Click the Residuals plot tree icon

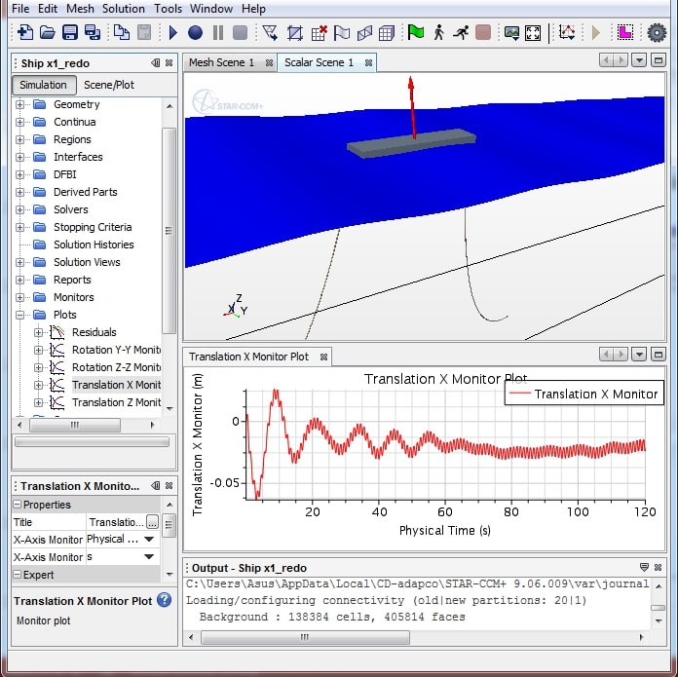pyautogui.click(x=57, y=332)
